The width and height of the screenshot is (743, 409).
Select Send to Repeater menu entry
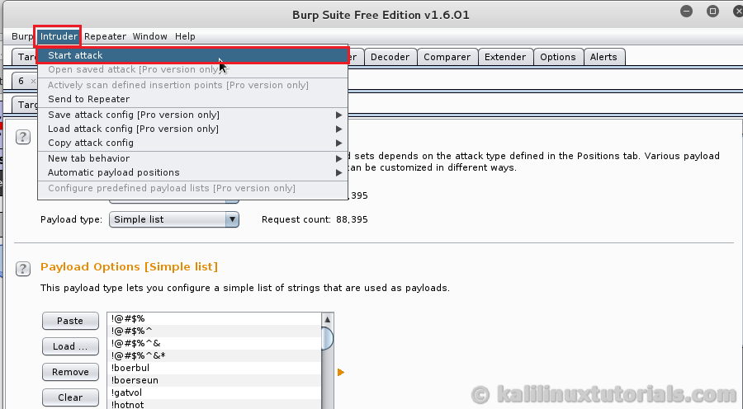88,99
